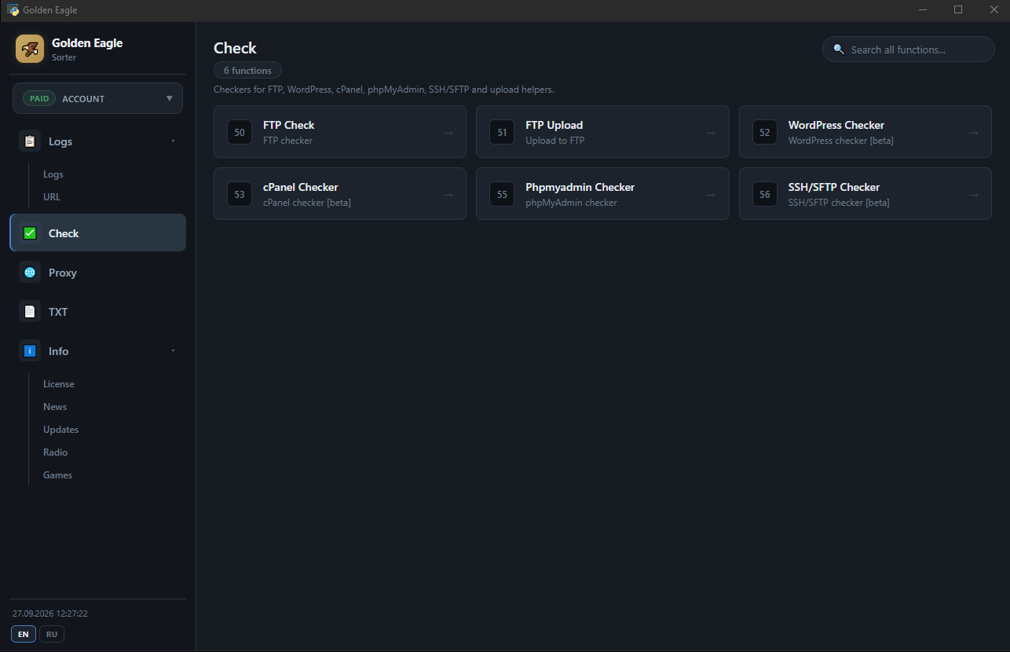This screenshot has height=652, width=1010.
Task: Open the URL sub-item
Action: 52,197
